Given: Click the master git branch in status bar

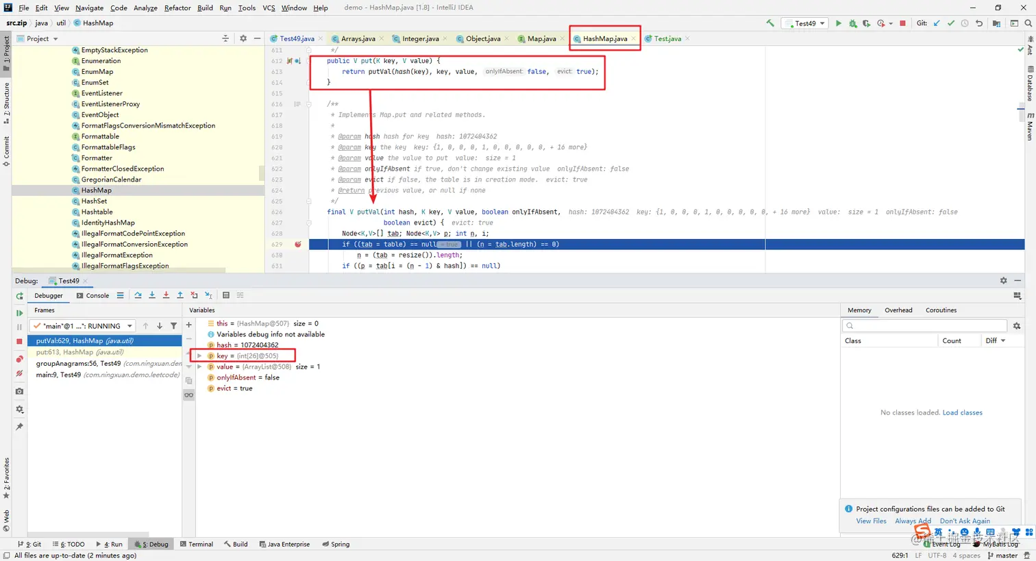Looking at the screenshot, I should 1002,556.
